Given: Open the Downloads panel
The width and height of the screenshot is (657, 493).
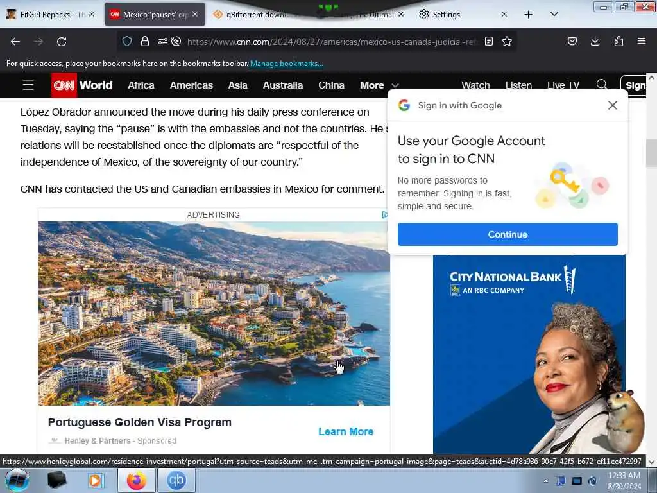Looking at the screenshot, I should [x=595, y=41].
